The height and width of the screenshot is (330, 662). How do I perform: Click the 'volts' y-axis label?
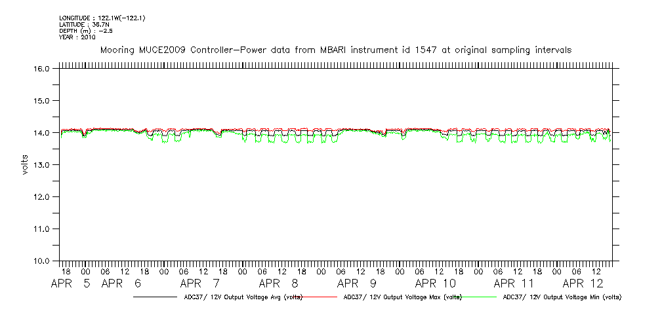25,164
